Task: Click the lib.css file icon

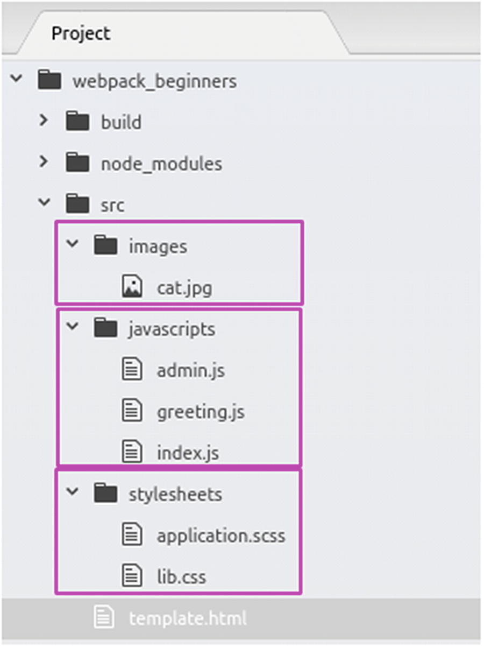Action: 132,576
